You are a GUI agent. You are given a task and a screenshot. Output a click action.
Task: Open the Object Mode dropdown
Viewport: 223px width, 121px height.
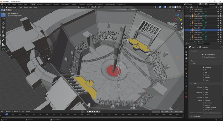click(x=12, y=7)
